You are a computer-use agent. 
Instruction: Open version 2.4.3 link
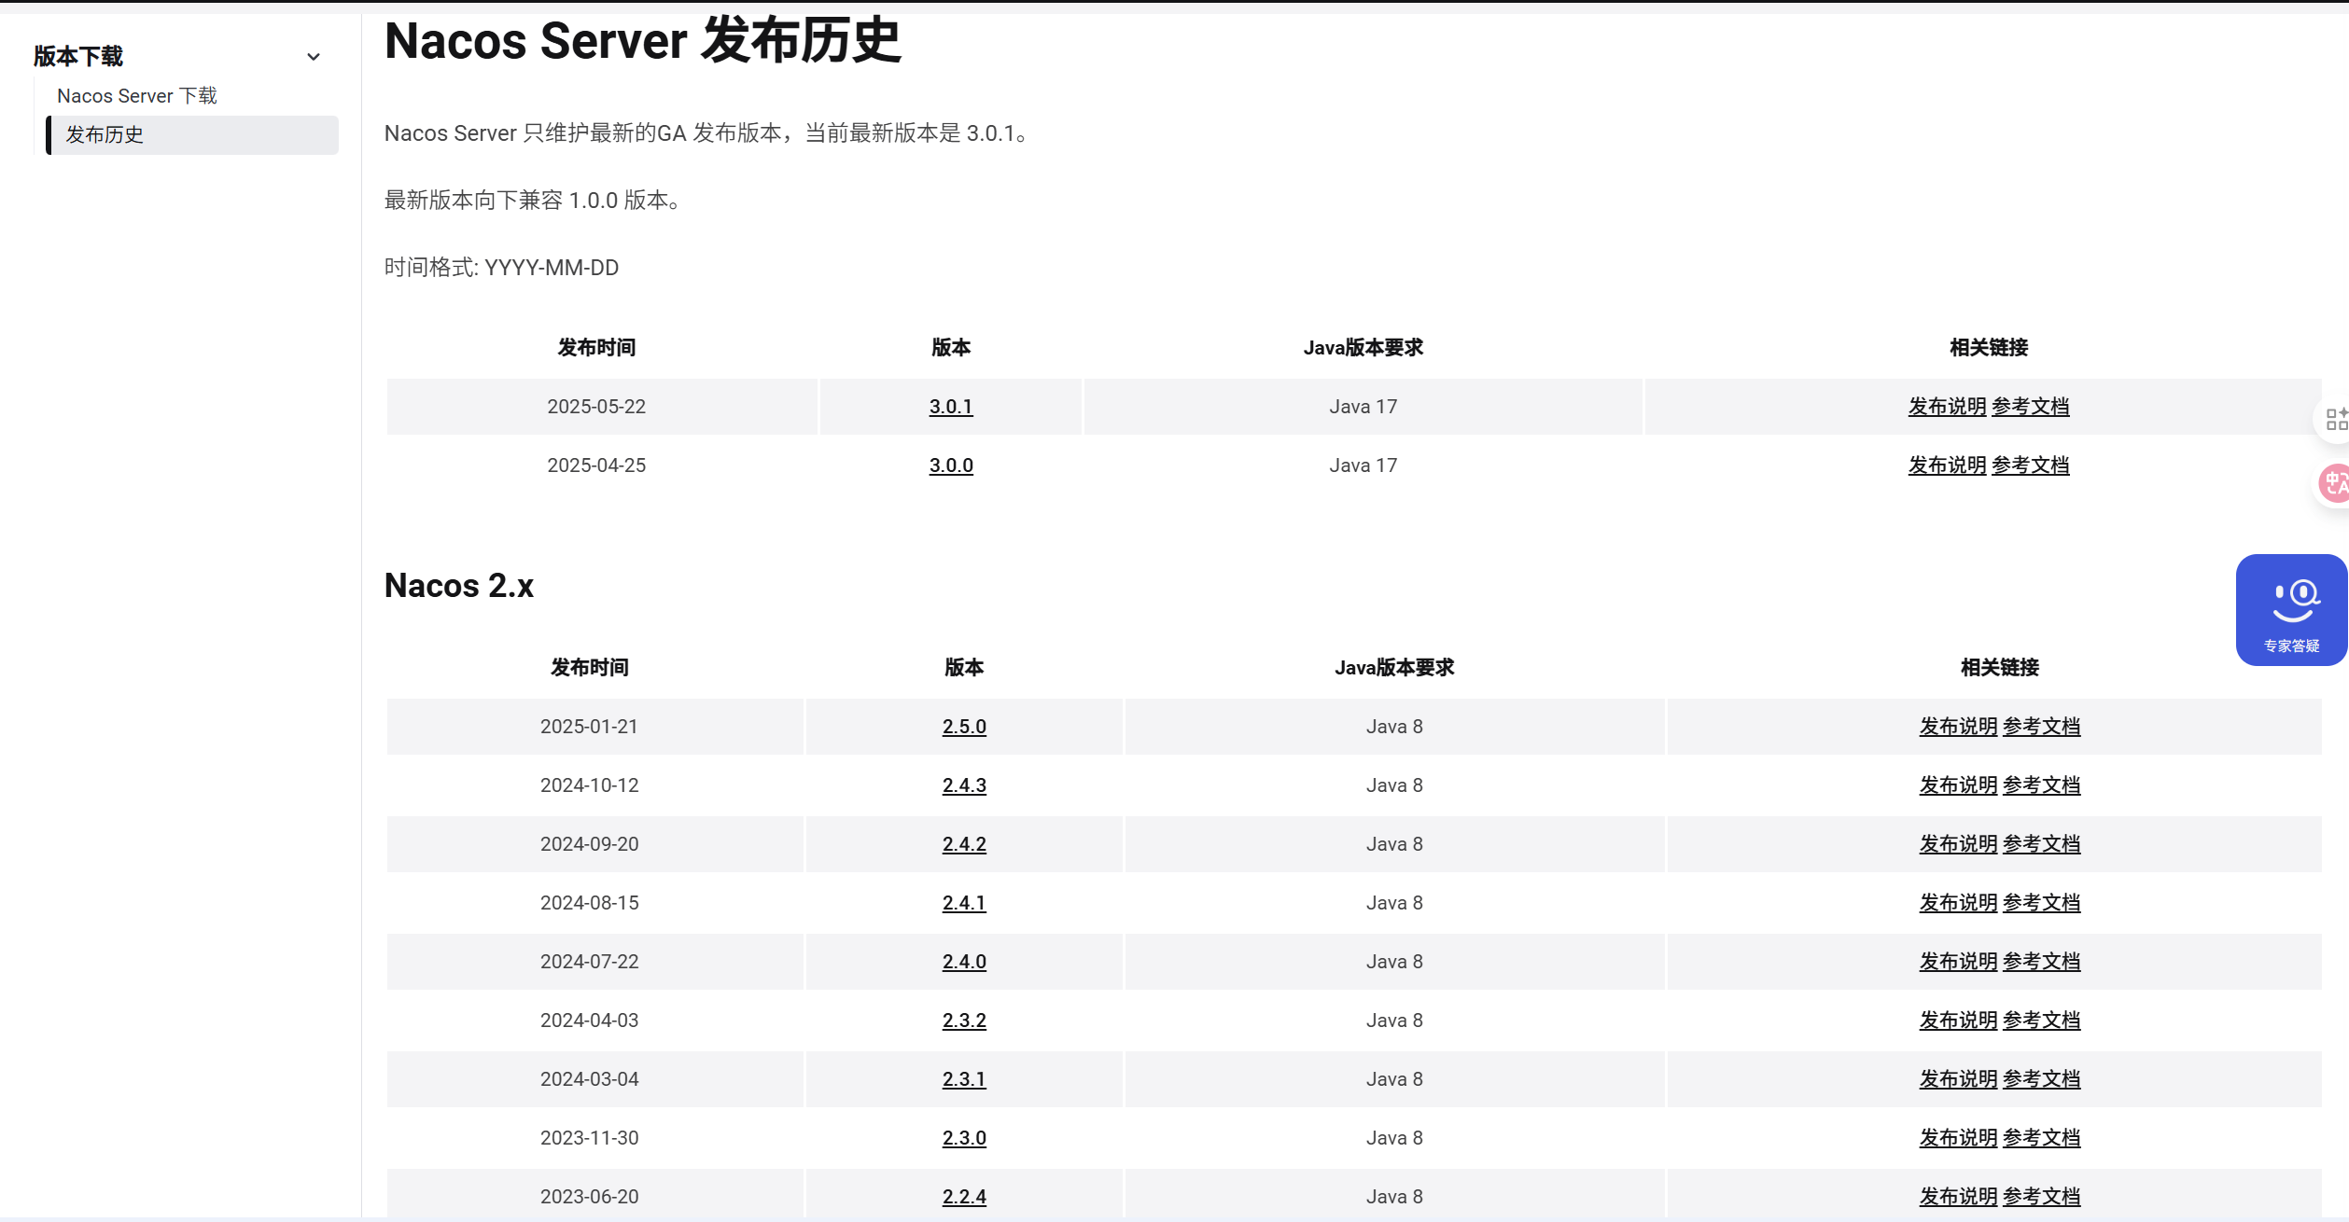tap(964, 785)
